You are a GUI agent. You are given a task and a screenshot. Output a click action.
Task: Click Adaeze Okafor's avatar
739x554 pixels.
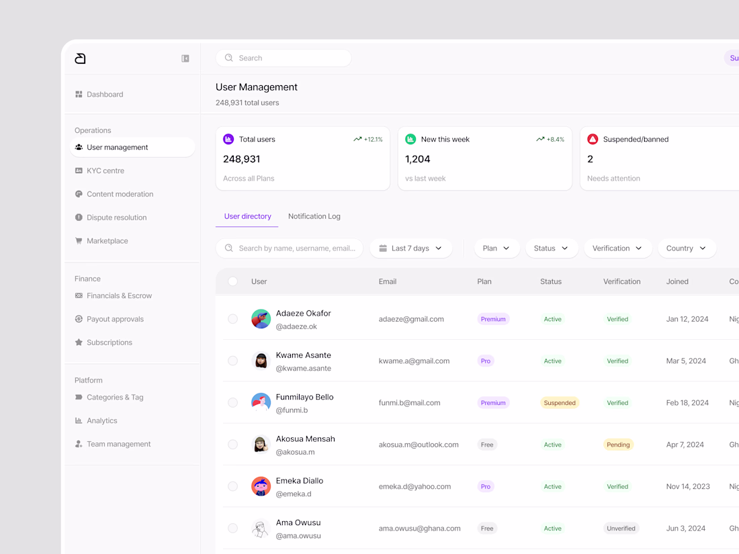click(261, 319)
